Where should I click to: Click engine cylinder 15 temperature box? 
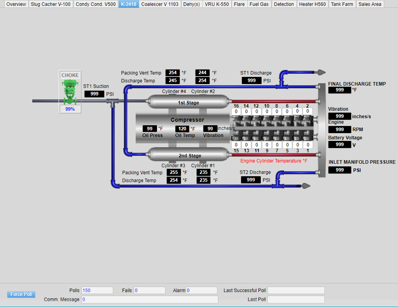(236, 144)
